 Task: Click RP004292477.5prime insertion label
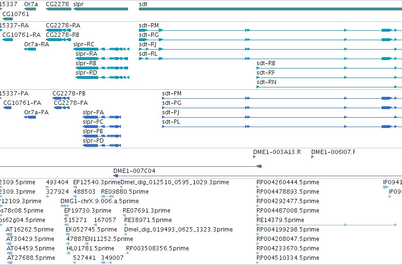[x=288, y=201]
